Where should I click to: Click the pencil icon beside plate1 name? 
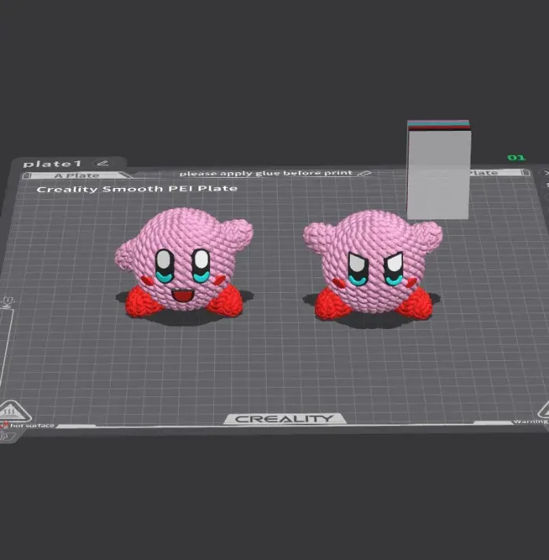coord(102,164)
